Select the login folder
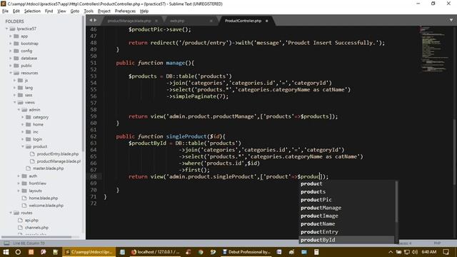Image resolution: width=457 pixels, height=257 pixels. point(37,139)
